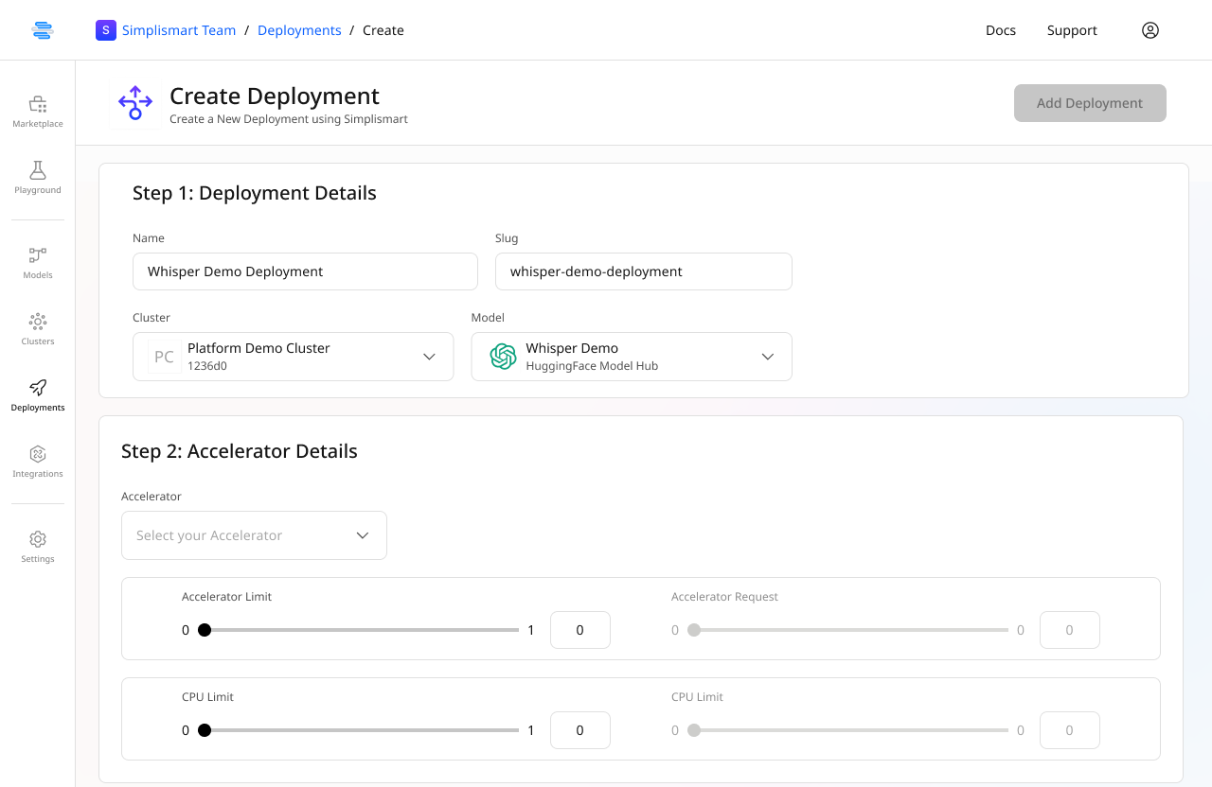Screen dimensions: 1212x787
Task: Click the Whisper Demo OpenAI logo
Action: pyautogui.click(x=503, y=357)
